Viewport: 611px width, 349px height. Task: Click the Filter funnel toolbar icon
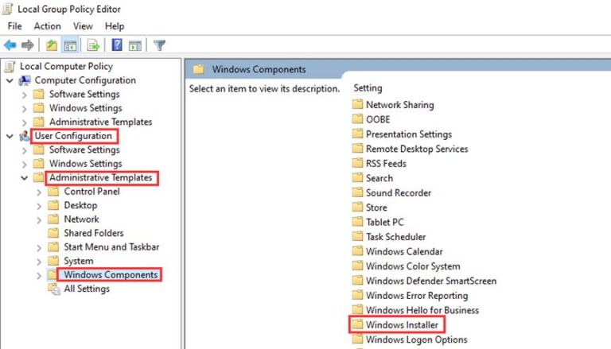coord(159,45)
